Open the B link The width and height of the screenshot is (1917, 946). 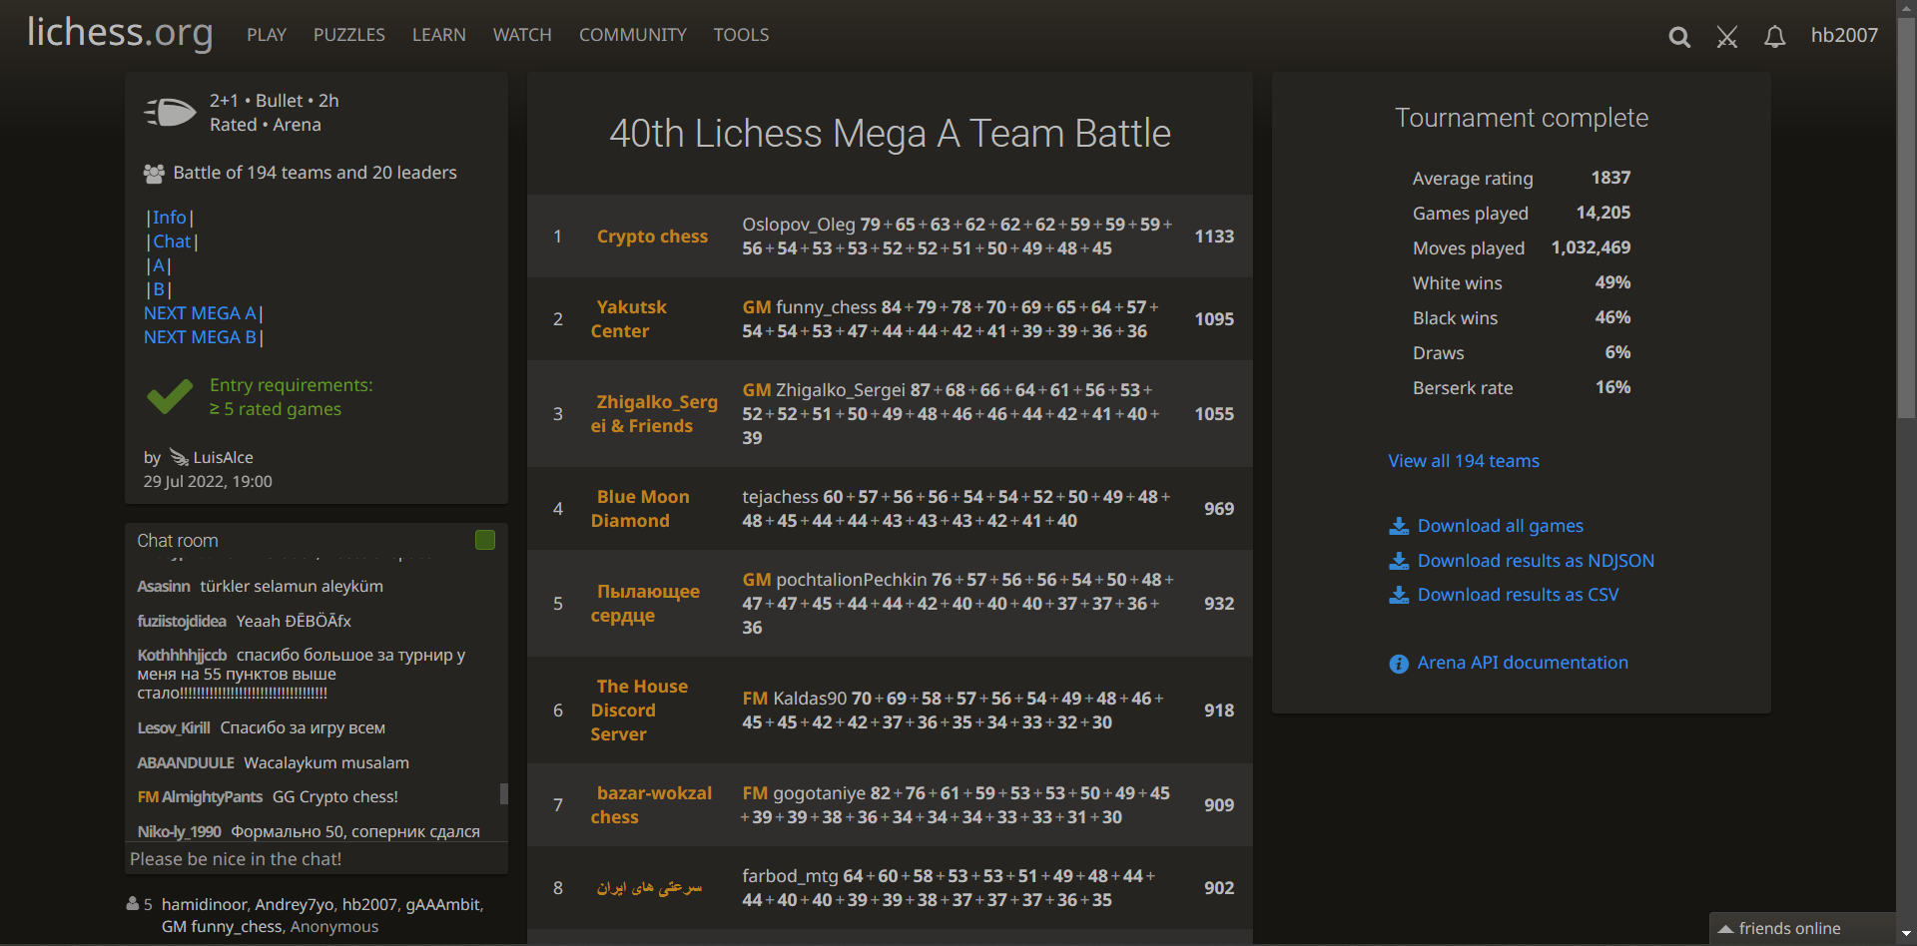point(159,289)
